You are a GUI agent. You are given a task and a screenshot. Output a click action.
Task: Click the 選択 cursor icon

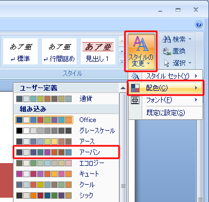tap(167, 63)
